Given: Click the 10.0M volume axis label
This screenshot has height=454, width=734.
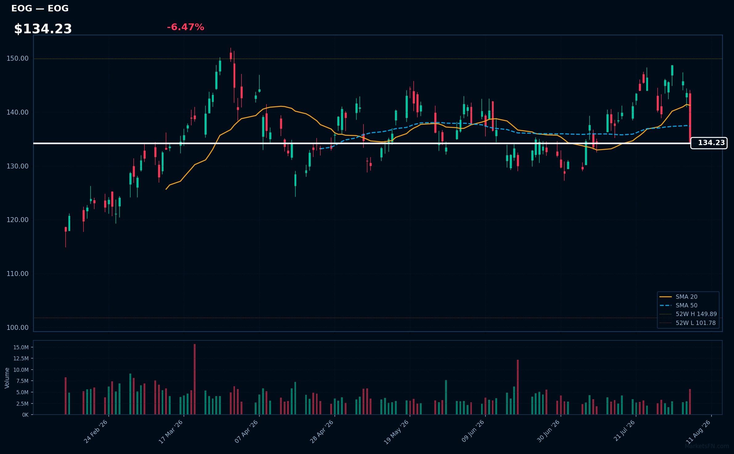Looking at the screenshot, I should [x=21, y=370].
